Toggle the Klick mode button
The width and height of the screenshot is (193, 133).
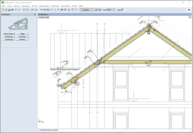click(119, 10)
